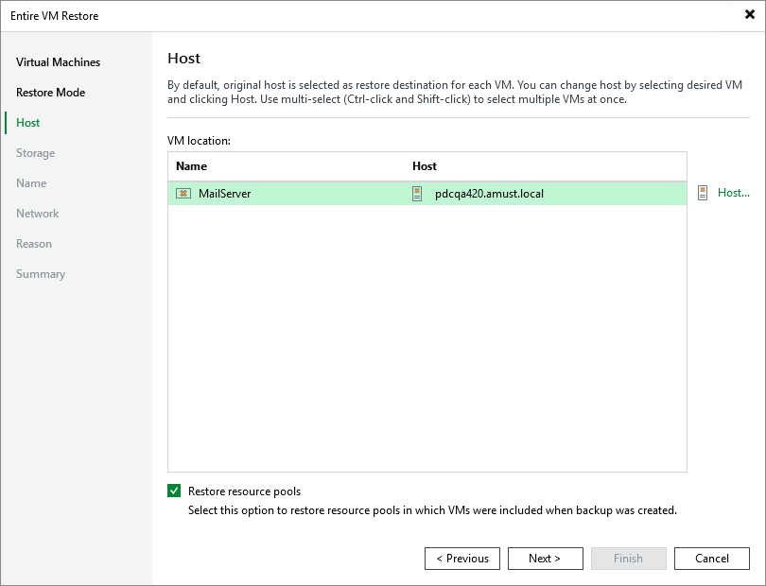The width and height of the screenshot is (766, 586).
Task: Go to the Reason step
Action: [33, 243]
